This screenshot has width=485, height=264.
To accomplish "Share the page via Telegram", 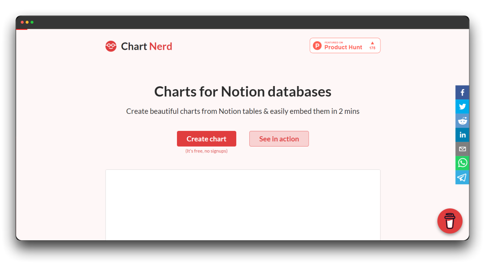I will 462,177.
